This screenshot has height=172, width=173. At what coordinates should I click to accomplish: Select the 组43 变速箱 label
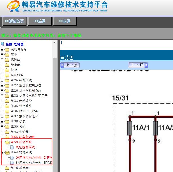click(20, 132)
